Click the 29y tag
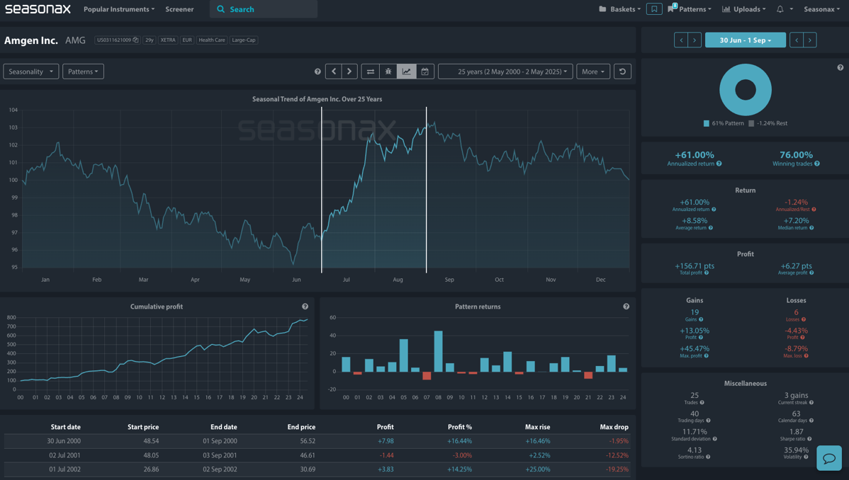This screenshot has height=480, width=849. [x=150, y=40]
